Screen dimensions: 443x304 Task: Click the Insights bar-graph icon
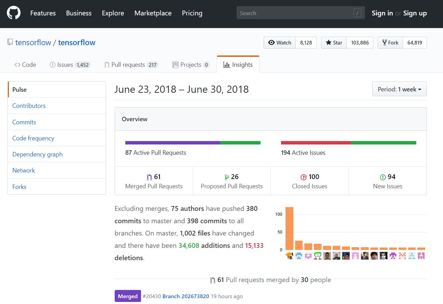pyautogui.click(x=227, y=65)
